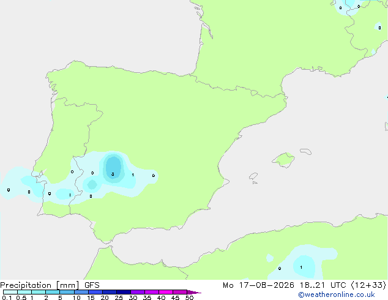This screenshot has height=300, width=388.
Task: Select the 2–5 mm legend swatch
Action: click(53, 292)
